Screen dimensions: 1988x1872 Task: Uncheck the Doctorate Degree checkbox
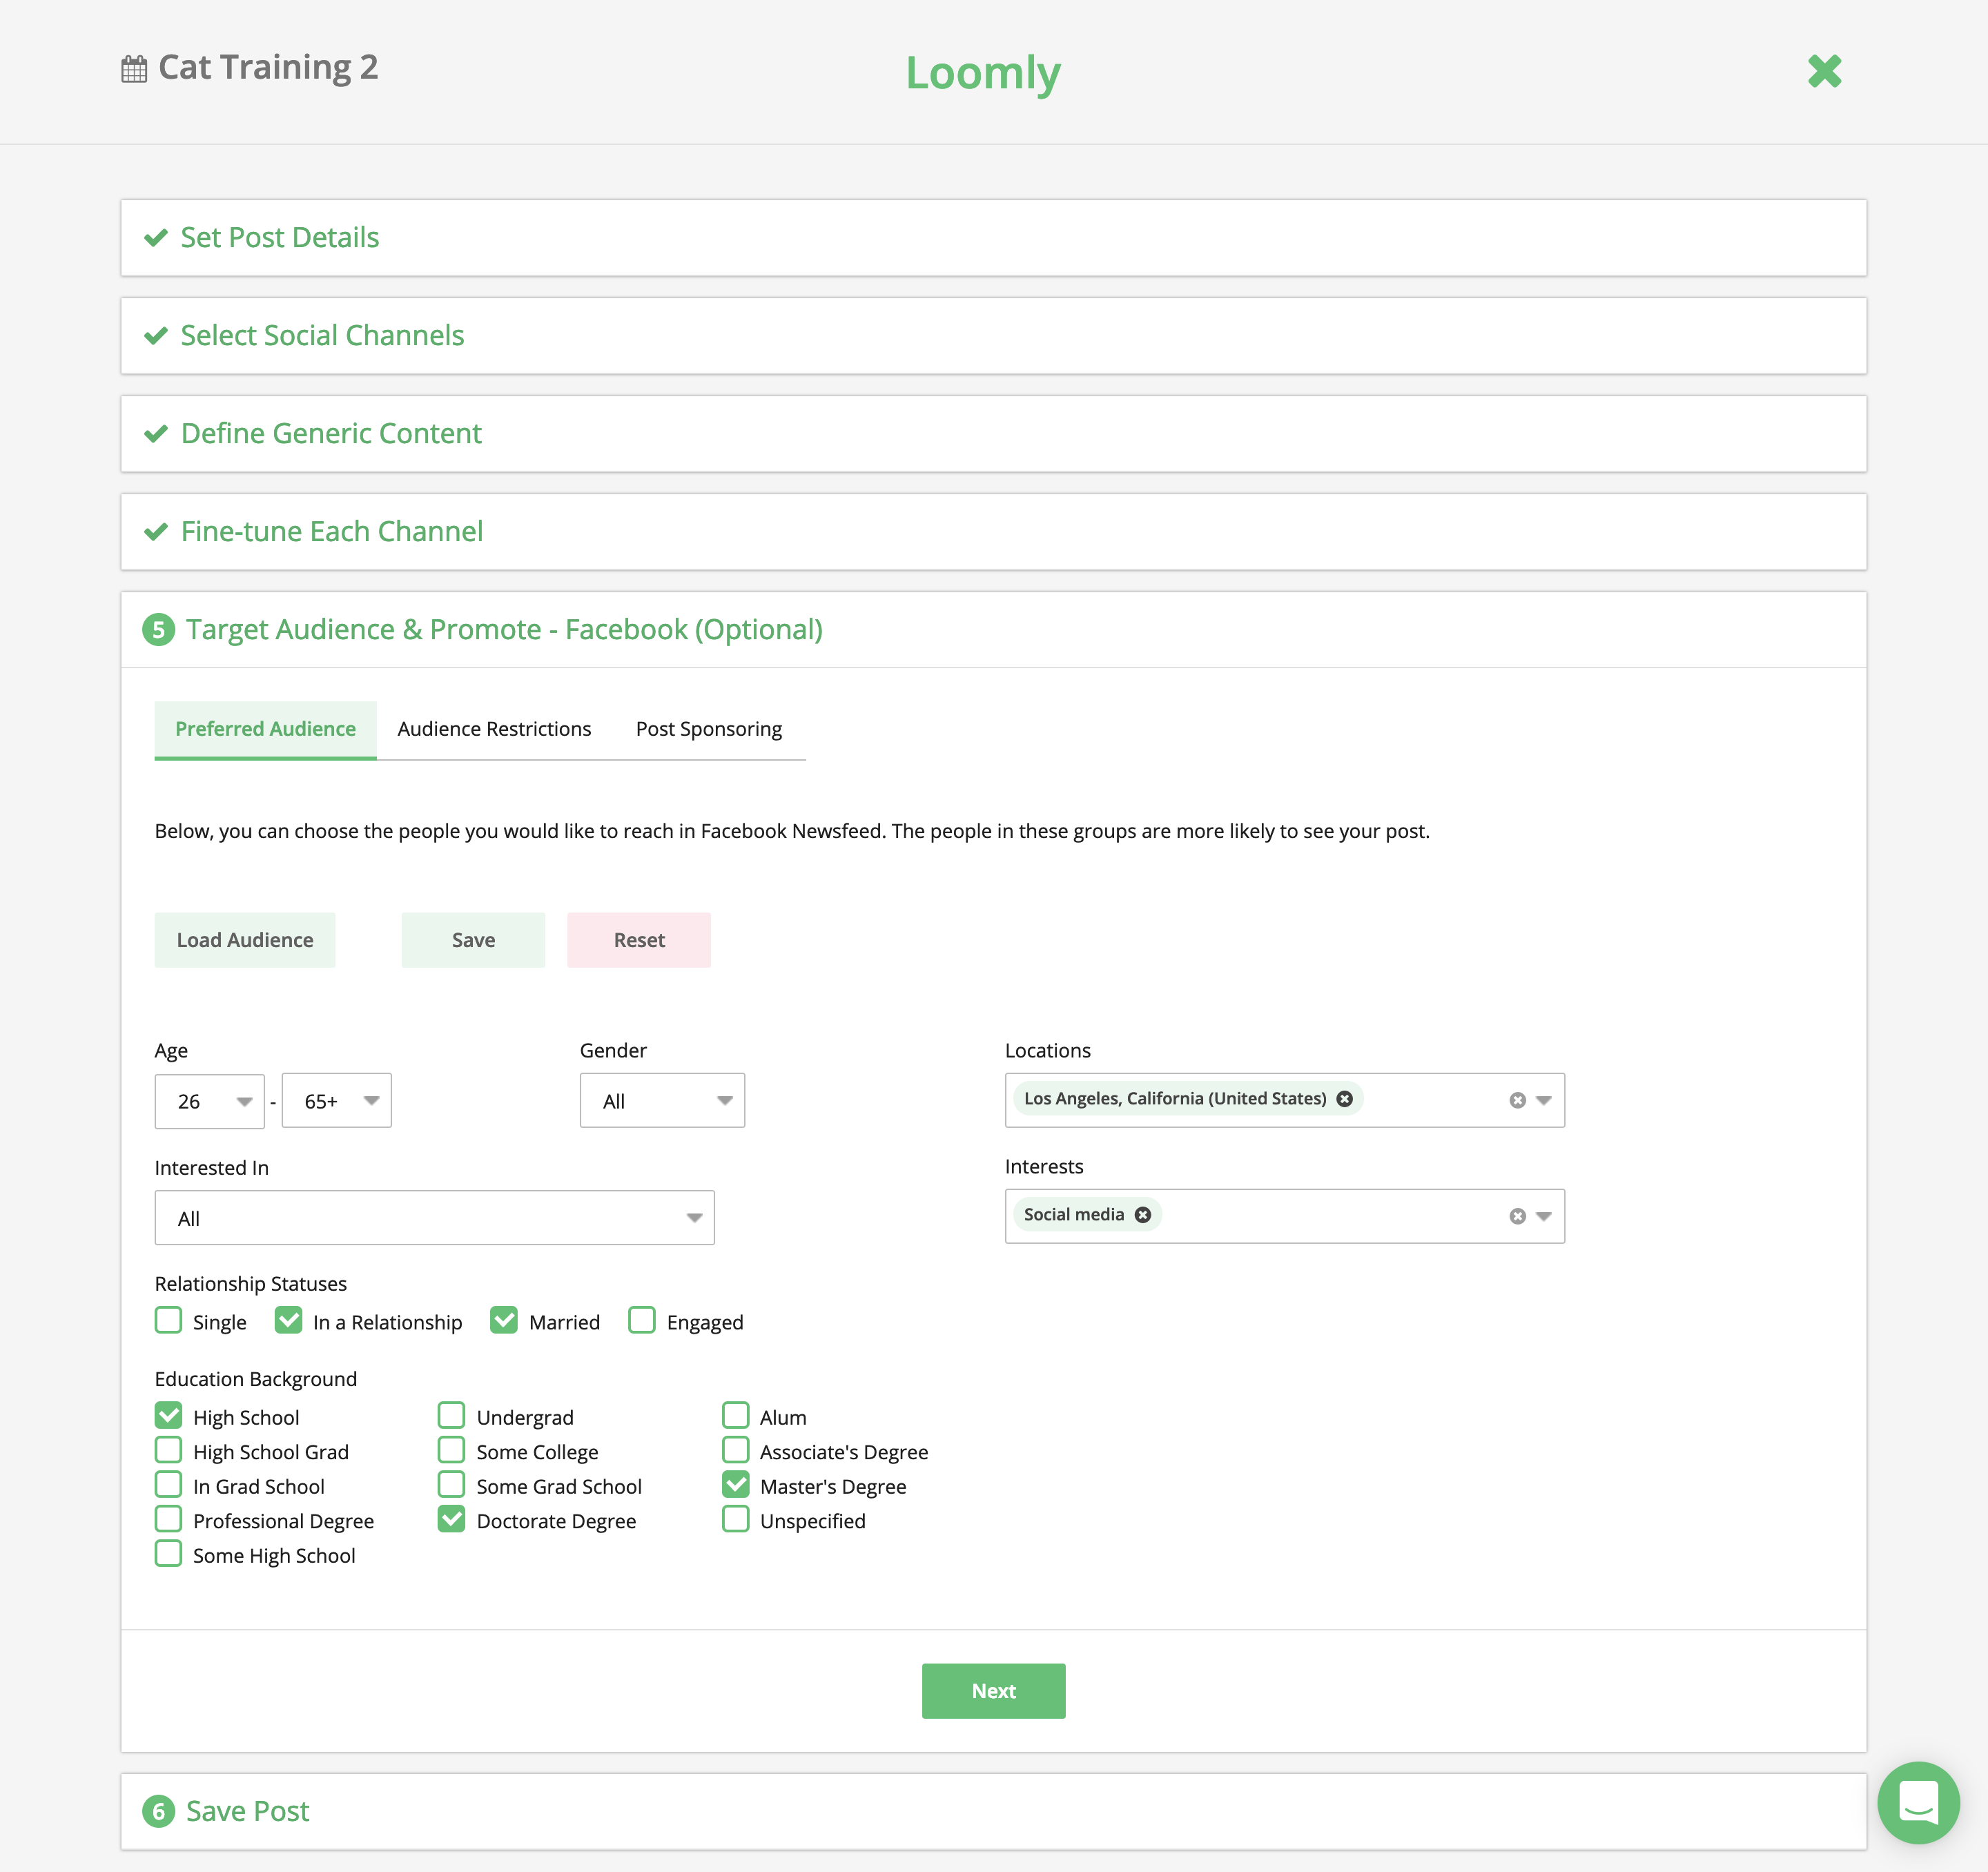[452, 1519]
